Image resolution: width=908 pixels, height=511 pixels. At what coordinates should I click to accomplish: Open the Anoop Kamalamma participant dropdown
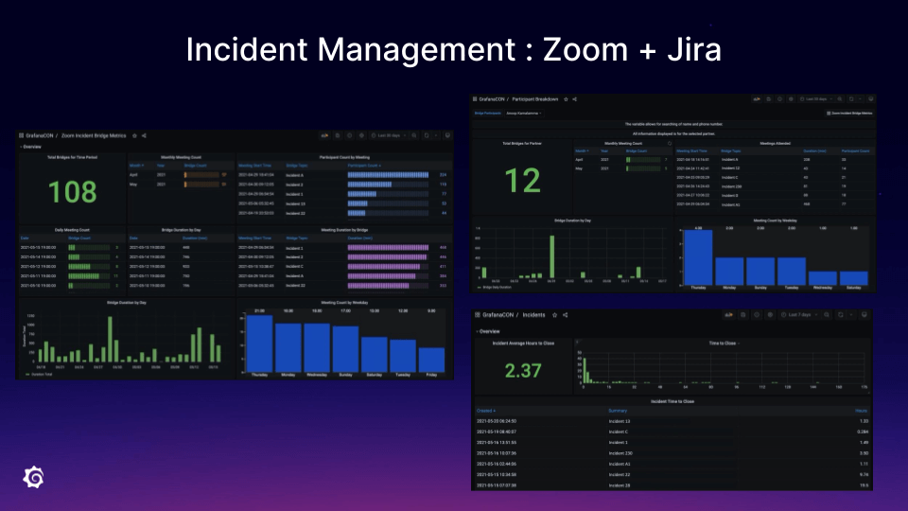pos(523,113)
